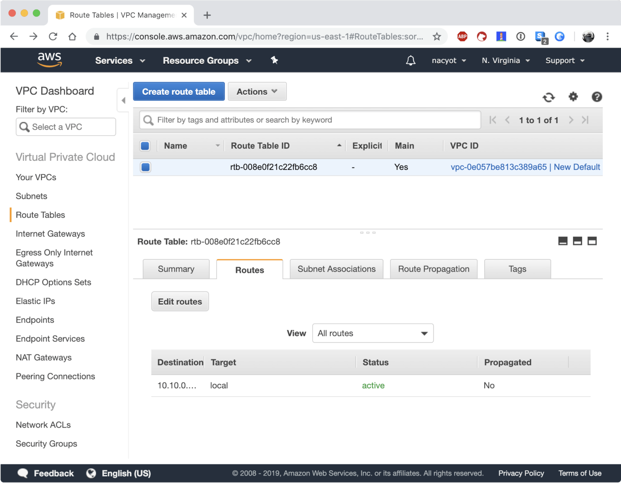621x483 pixels.
Task: Open the Name column dropdown arrow
Action: coord(218,146)
